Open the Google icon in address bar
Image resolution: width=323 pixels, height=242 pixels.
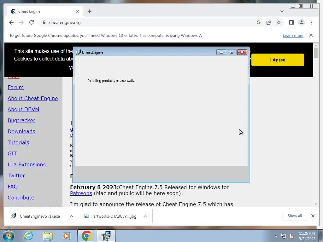(259, 22)
